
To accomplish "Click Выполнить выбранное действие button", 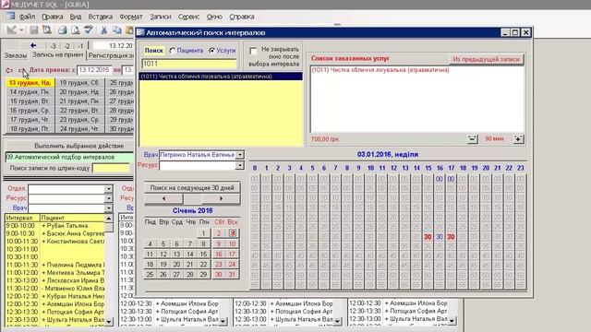I will click(78, 146).
